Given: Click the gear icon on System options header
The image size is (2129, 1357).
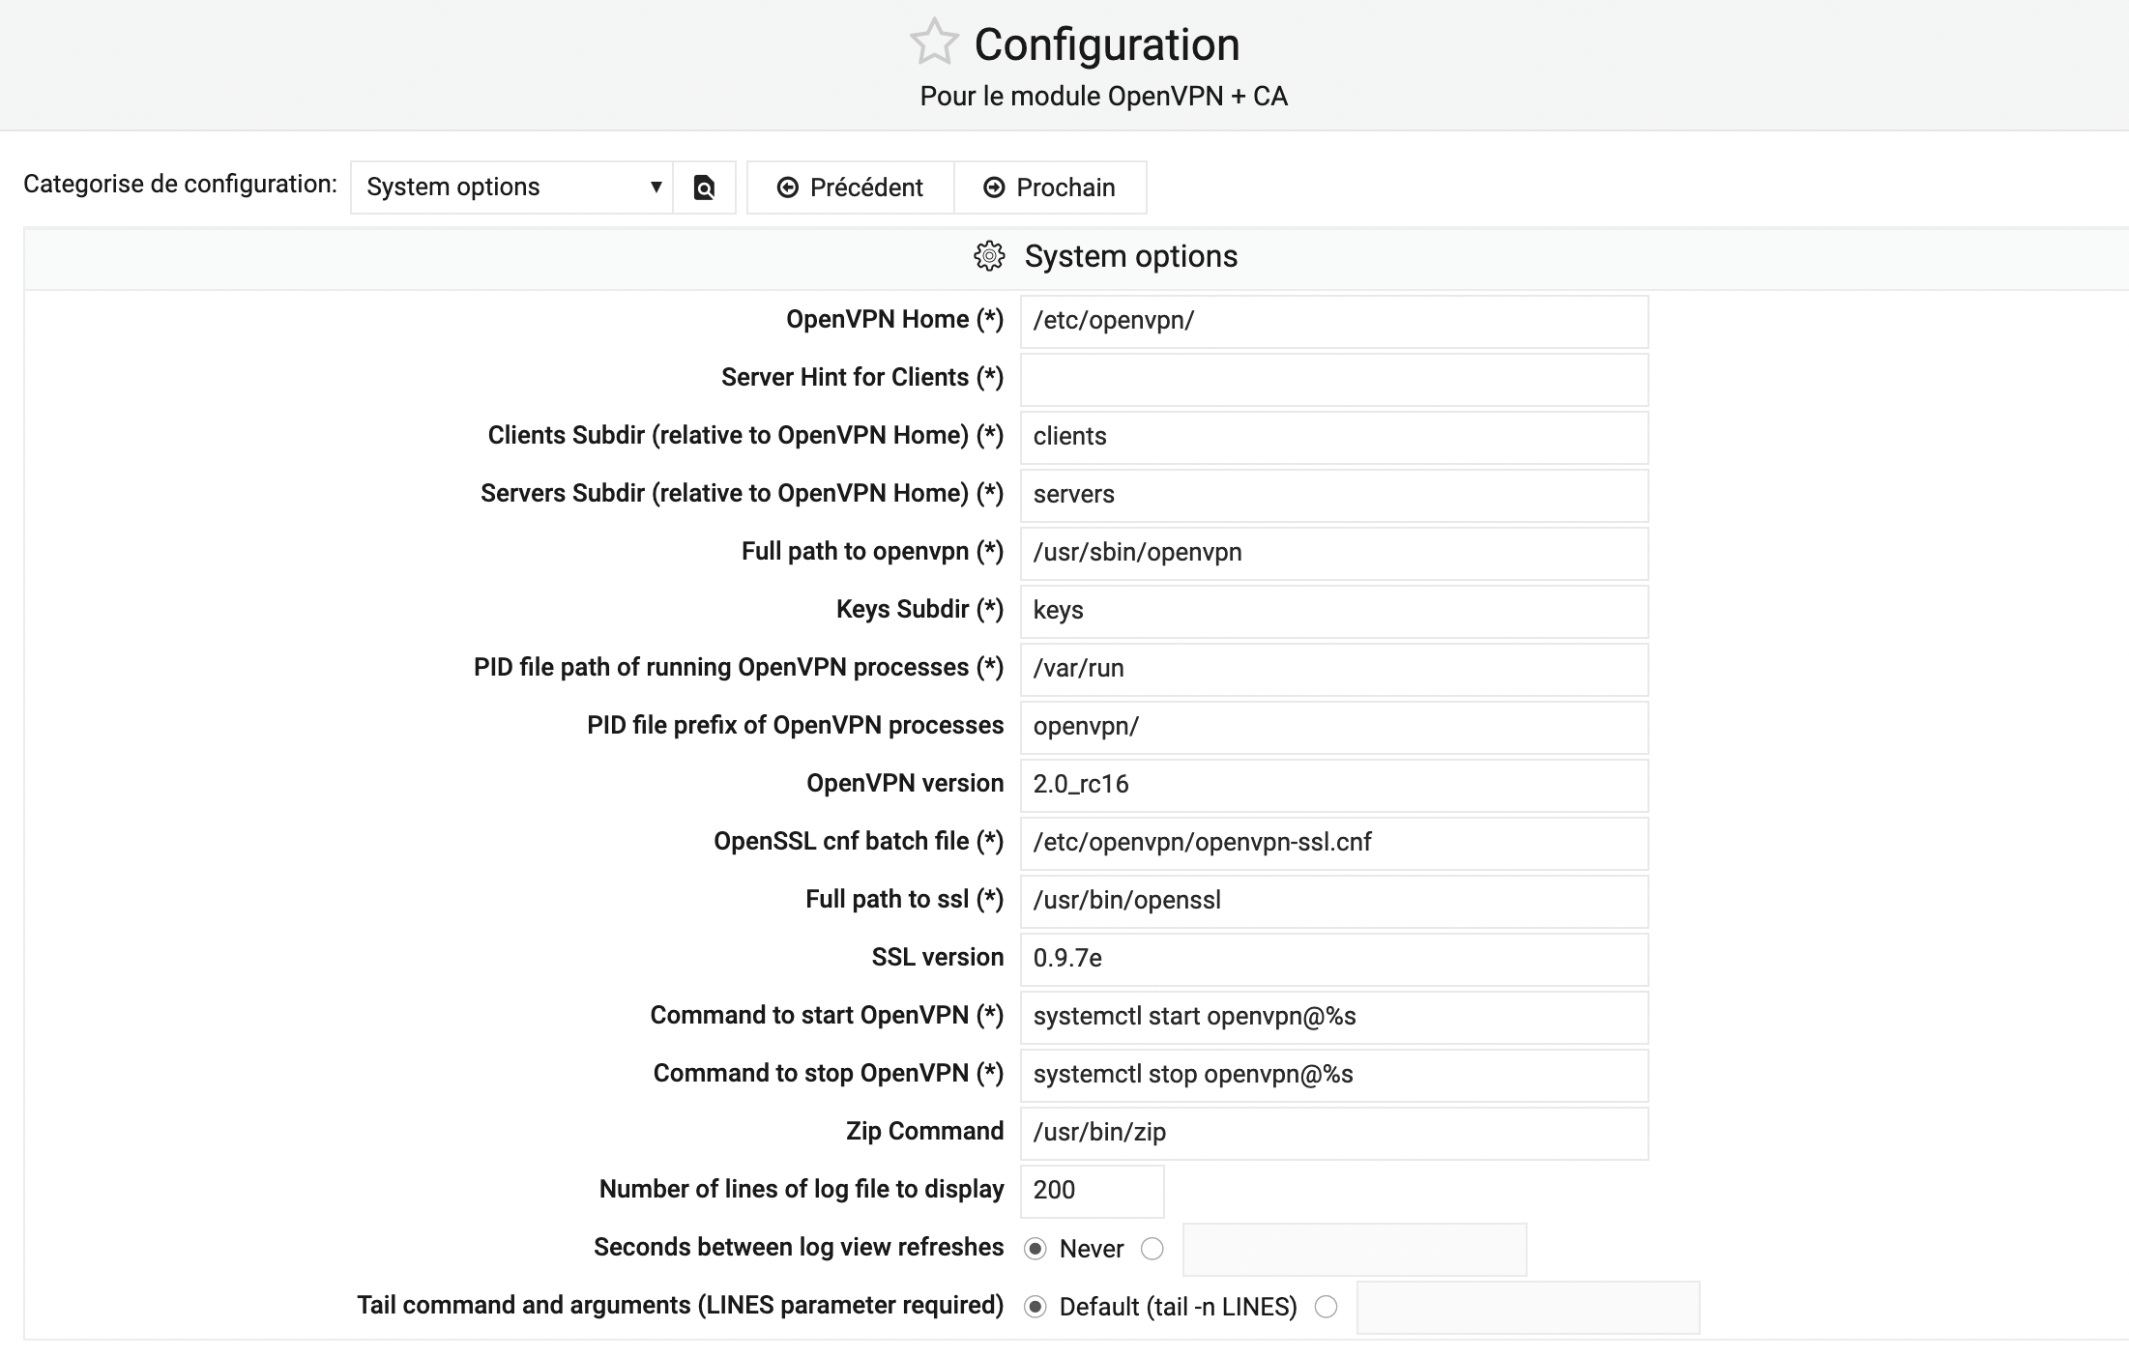Looking at the screenshot, I should tap(988, 256).
